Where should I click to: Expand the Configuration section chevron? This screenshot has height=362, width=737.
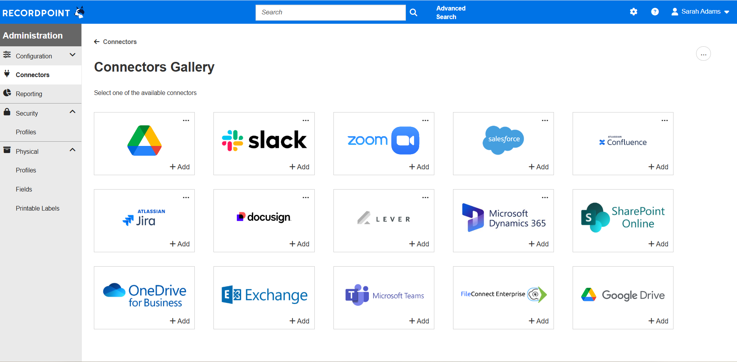point(72,55)
